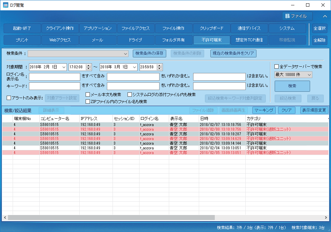Open the 検索条件 dropdown
Viewport: 331px width, 232px height.
78,54
